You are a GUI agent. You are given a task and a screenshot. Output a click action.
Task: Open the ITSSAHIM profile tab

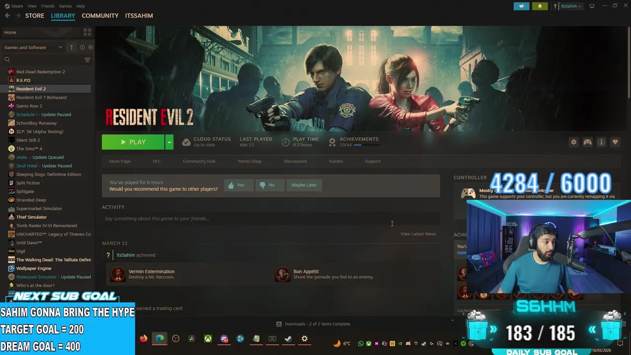click(x=139, y=16)
